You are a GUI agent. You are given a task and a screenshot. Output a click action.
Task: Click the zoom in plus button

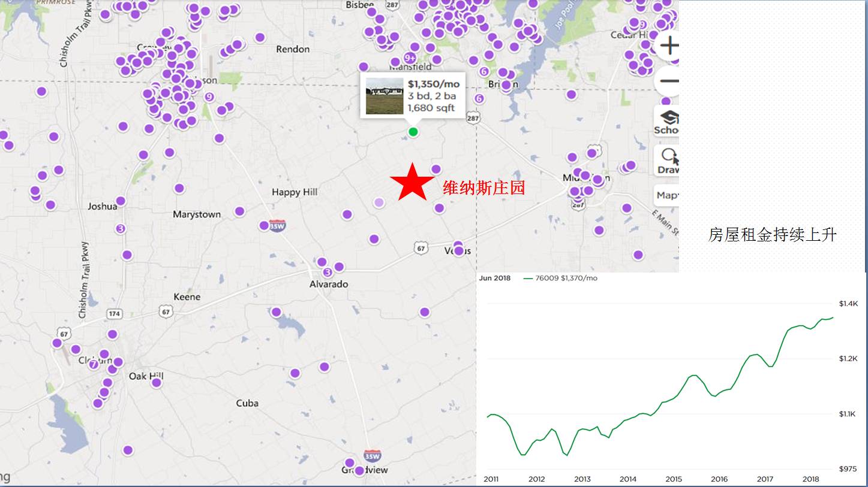tap(668, 46)
